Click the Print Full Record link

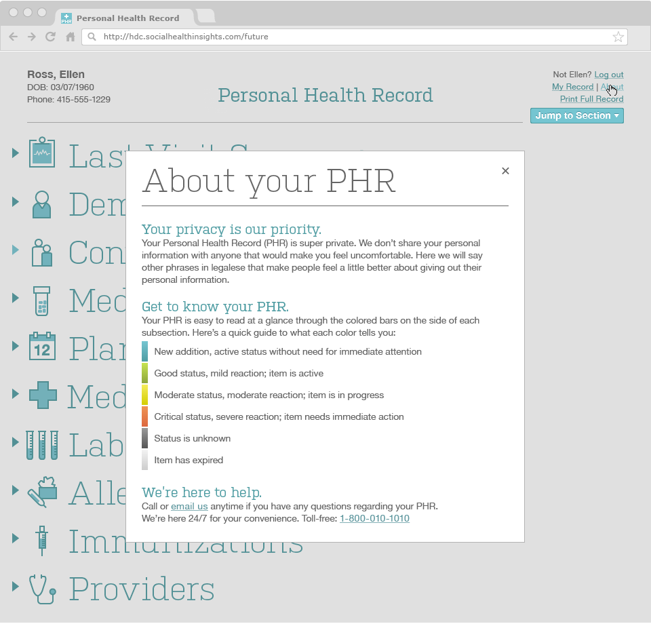[591, 99]
